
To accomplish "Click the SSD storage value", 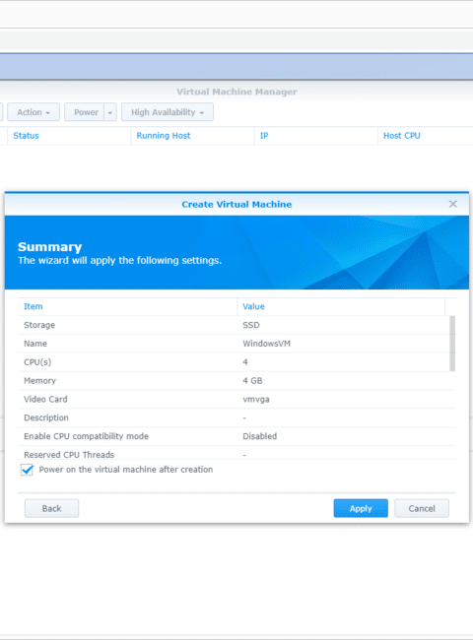I will [x=251, y=325].
